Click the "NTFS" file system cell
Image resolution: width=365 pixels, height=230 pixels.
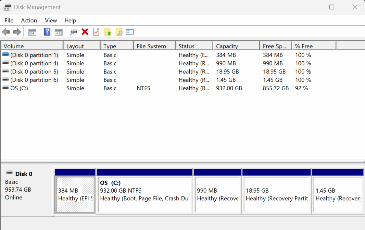tap(144, 88)
